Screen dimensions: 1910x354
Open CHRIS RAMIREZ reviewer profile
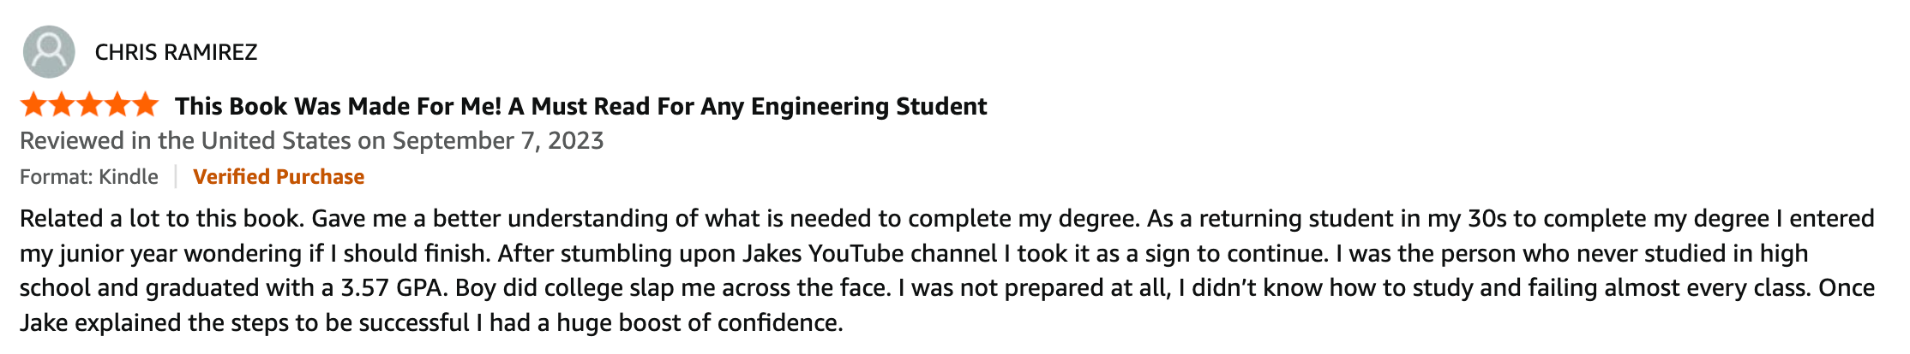click(176, 53)
